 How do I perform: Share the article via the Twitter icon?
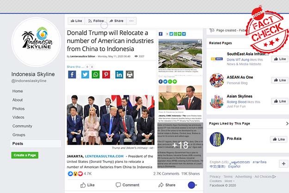(x=85, y=75)
